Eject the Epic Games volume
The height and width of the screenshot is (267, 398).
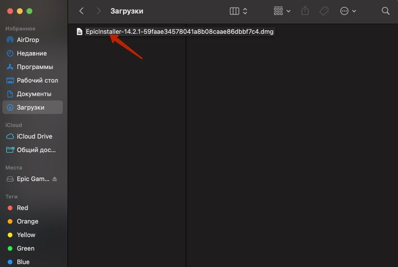pos(55,179)
